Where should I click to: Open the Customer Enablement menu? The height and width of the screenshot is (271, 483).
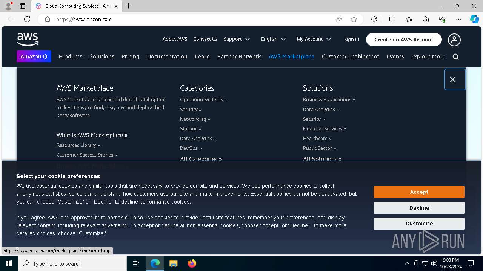click(x=351, y=56)
